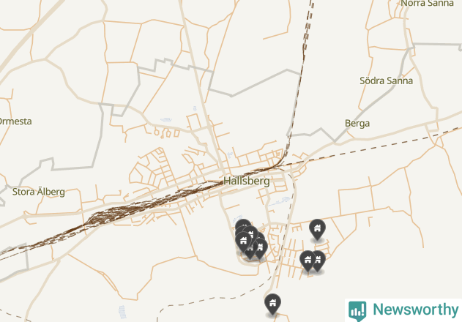Select the upper-middle house marker in the western cluster

pyautogui.click(x=251, y=233)
